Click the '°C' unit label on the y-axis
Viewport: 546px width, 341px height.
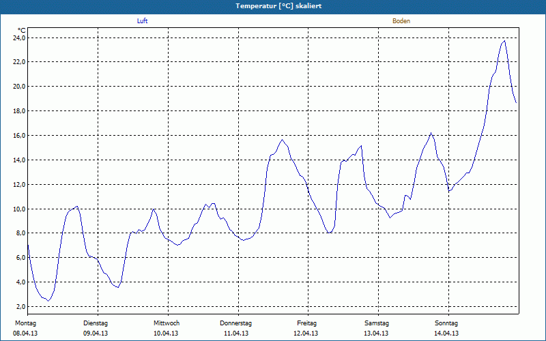point(22,31)
